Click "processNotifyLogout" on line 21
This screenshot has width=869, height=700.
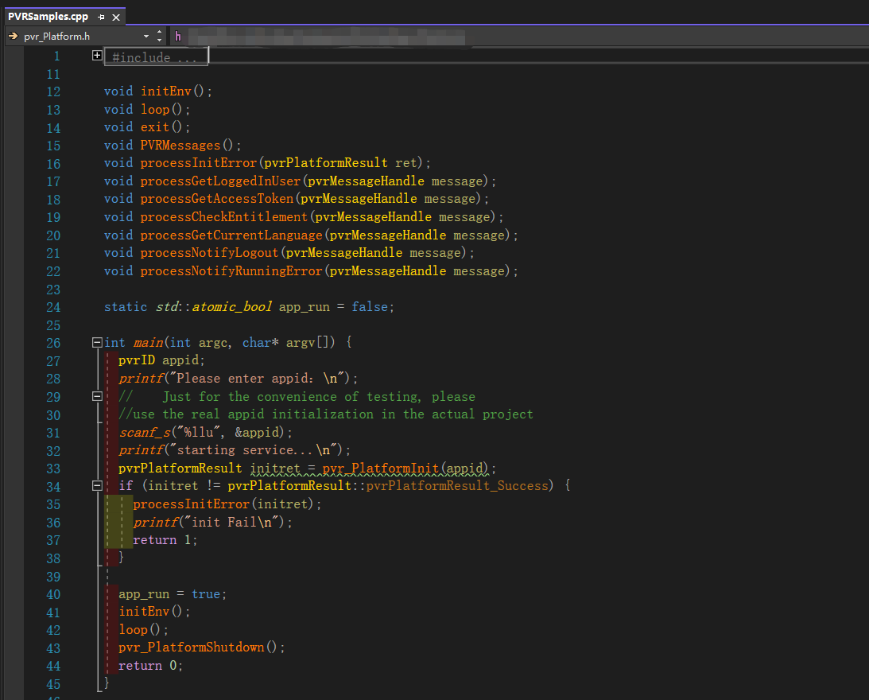pos(209,253)
